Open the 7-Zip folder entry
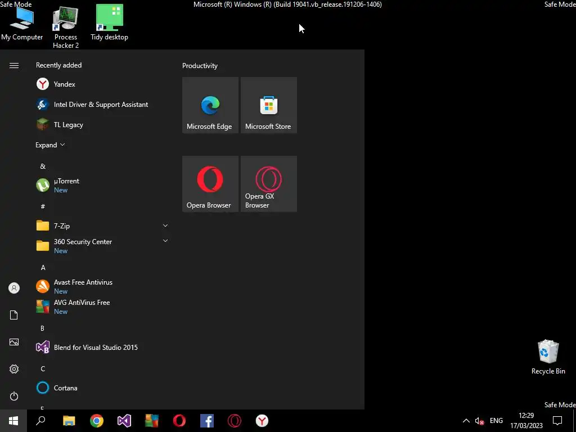The height and width of the screenshot is (432, 576). pyautogui.click(x=101, y=226)
